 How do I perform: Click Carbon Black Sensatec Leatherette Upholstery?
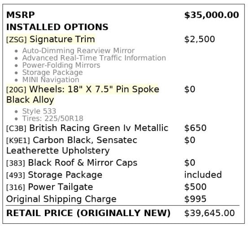click(x=72, y=145)
